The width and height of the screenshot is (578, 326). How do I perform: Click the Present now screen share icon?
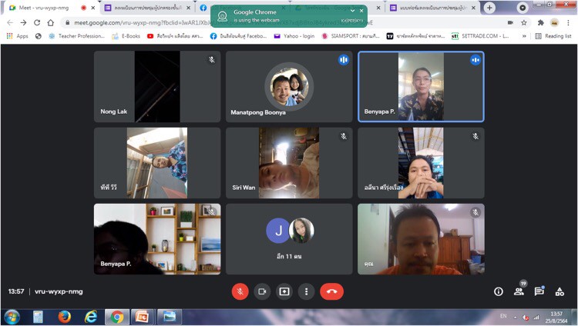click(x=284, y=291)
